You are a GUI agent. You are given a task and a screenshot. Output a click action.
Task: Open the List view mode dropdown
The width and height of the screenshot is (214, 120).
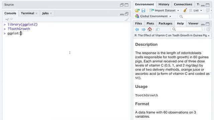(196, 10)
